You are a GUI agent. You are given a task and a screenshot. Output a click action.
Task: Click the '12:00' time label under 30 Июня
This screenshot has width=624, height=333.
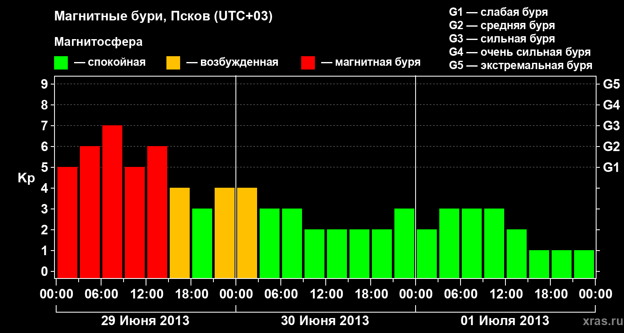pos(326,294)
